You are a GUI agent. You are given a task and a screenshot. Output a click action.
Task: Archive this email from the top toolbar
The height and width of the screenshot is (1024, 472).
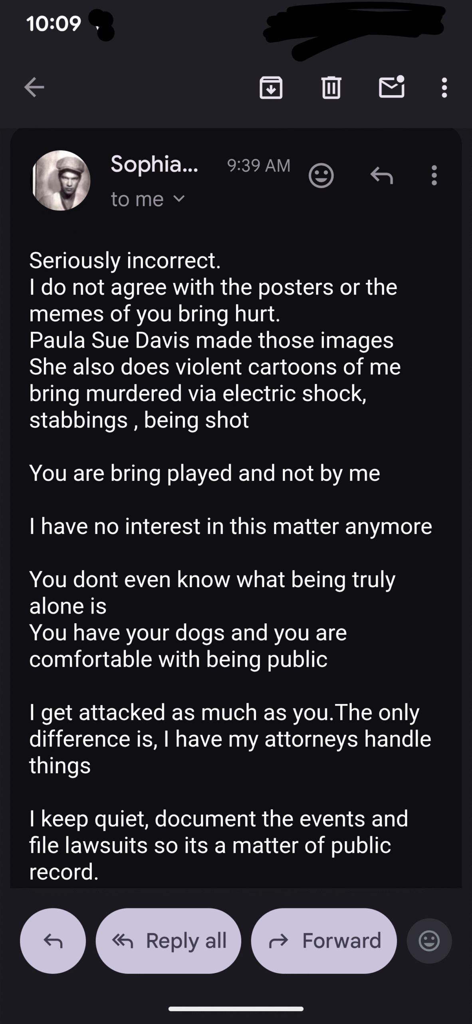[x=271, y=87]
